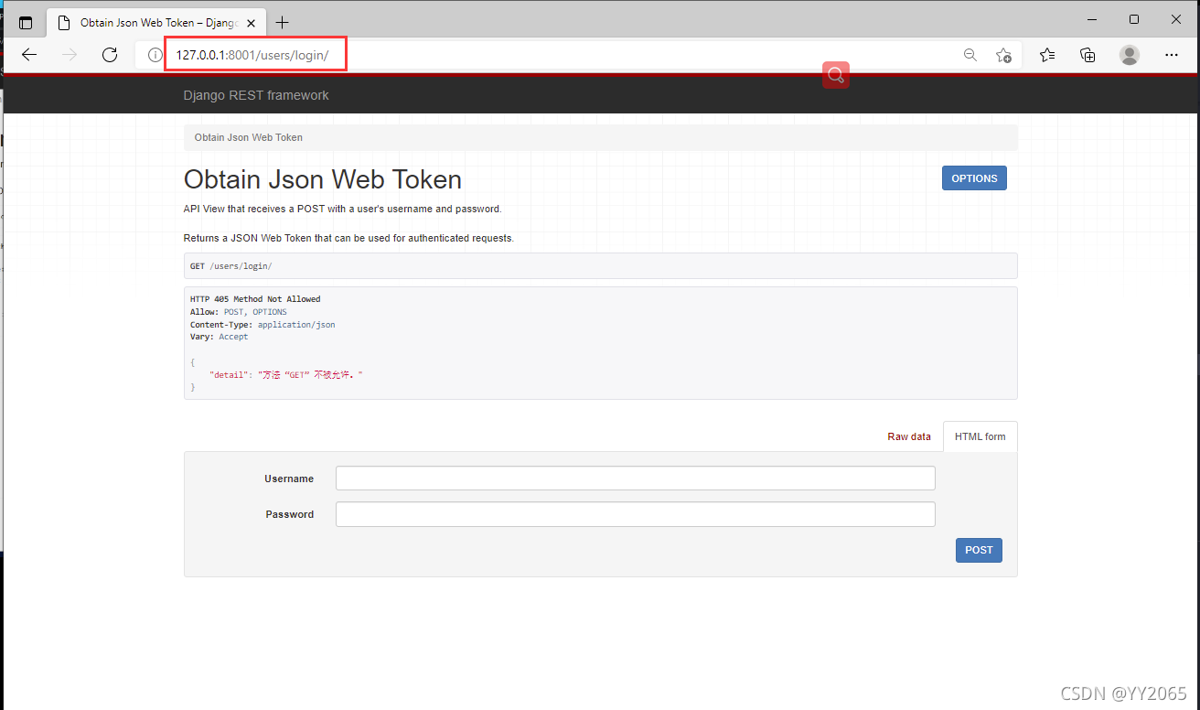Image resolution: width=1200 pixels, height=710 pixels.
Task: Click the Obtain Json Web Token breadcrumb
Action: [249, 137]
